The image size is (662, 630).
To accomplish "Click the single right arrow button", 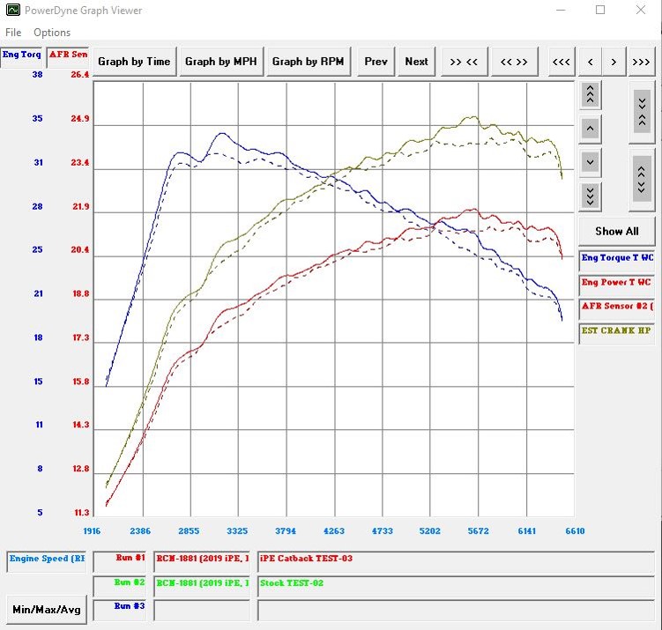I will click(614, 62).
